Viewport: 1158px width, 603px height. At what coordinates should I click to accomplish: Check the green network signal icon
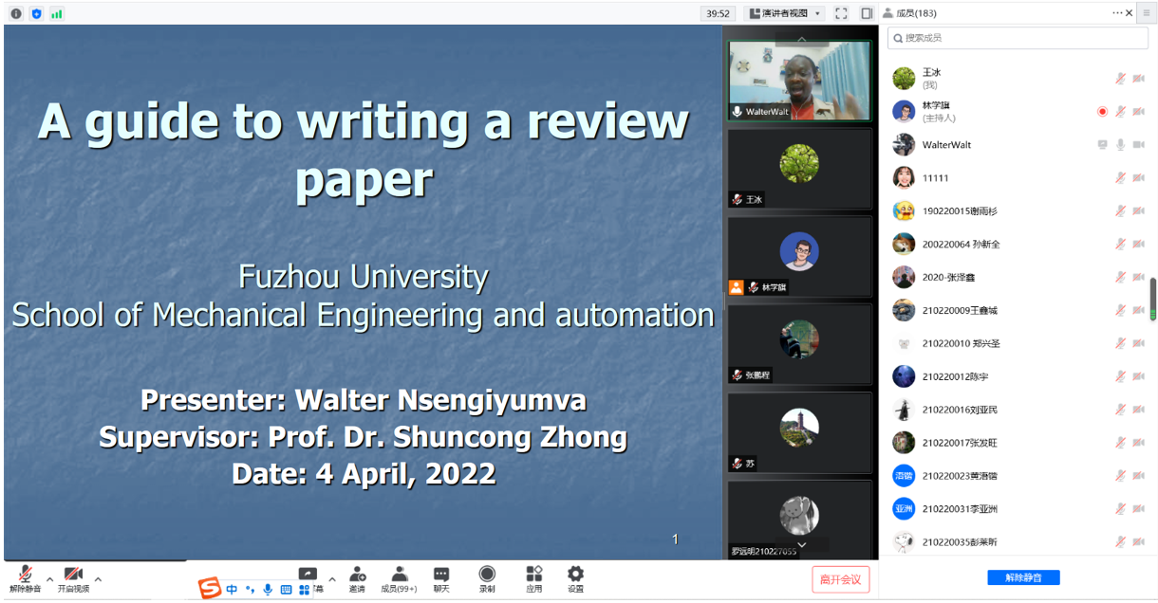pyautogui.click(x=57, y=13)
